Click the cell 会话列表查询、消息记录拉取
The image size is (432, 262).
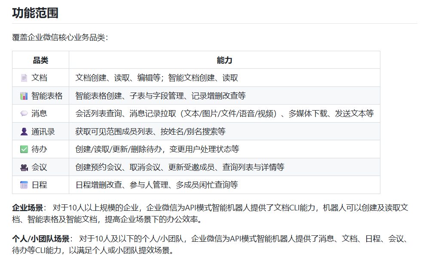coord(224,113)
